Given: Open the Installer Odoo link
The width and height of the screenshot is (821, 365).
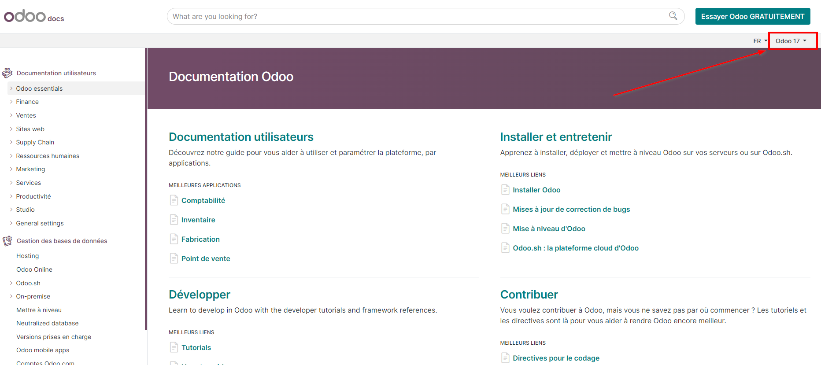Looking at the screenshot, I should coord(536,190).
